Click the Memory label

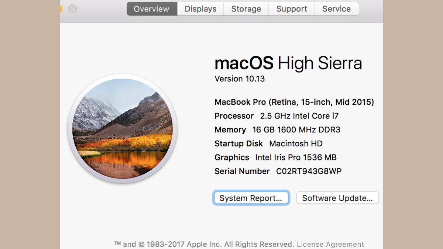click(230, 130)
